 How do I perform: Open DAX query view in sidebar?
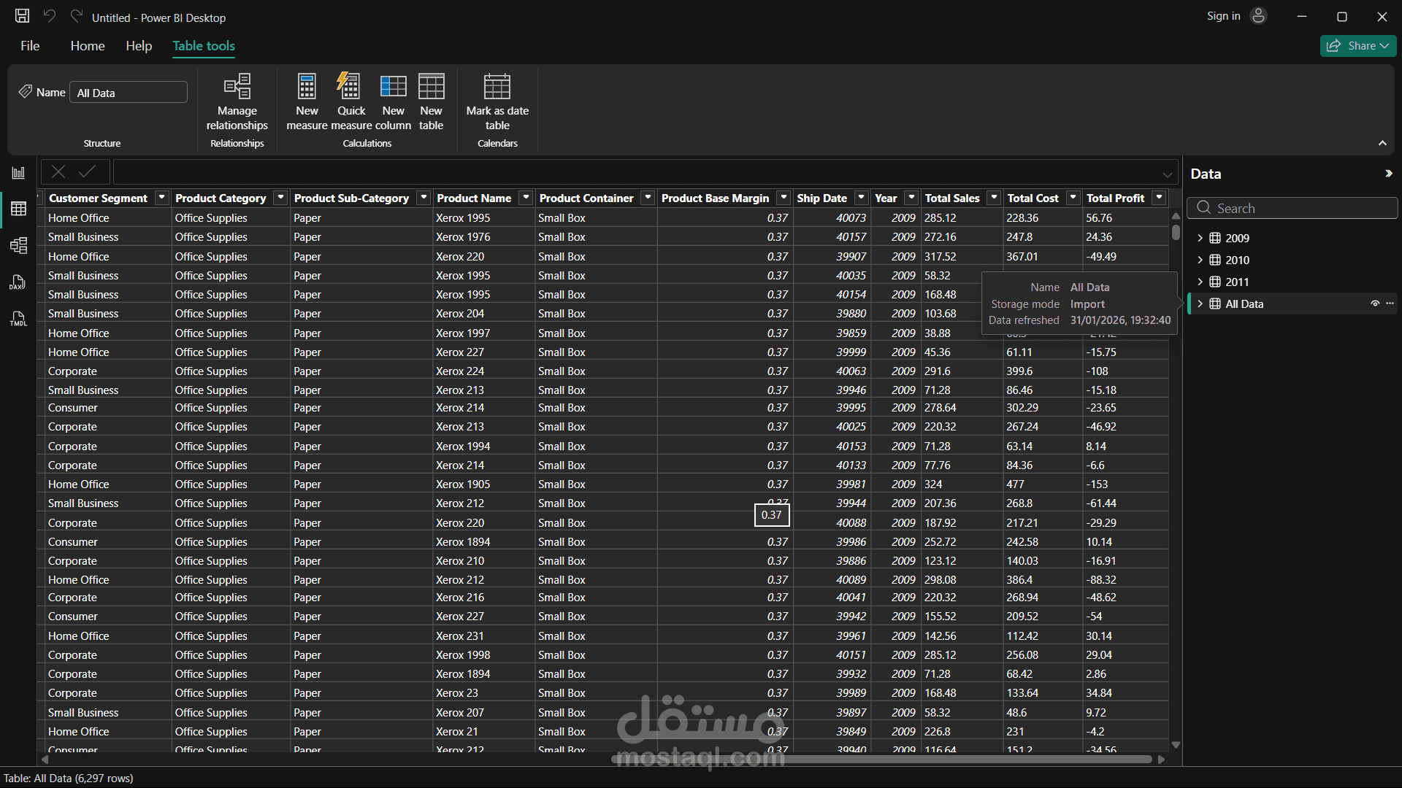(18, 282)
